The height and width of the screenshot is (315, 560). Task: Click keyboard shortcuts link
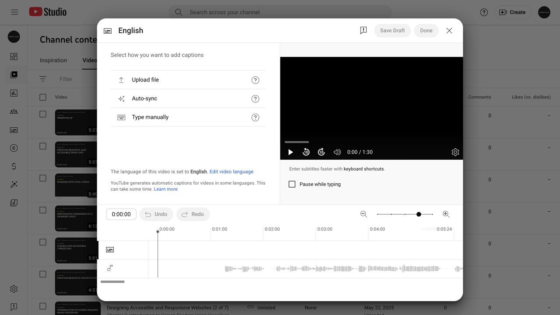[364, 169]
